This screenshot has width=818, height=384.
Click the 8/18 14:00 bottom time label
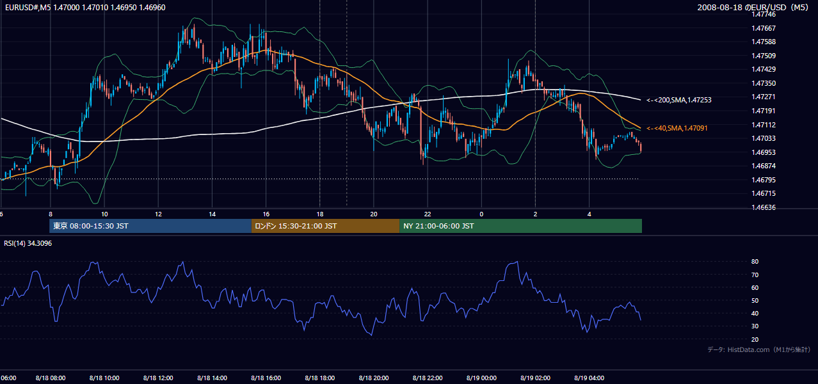(212, 378)
